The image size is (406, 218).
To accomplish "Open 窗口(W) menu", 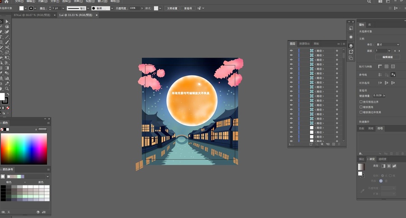I will point(102,1).
